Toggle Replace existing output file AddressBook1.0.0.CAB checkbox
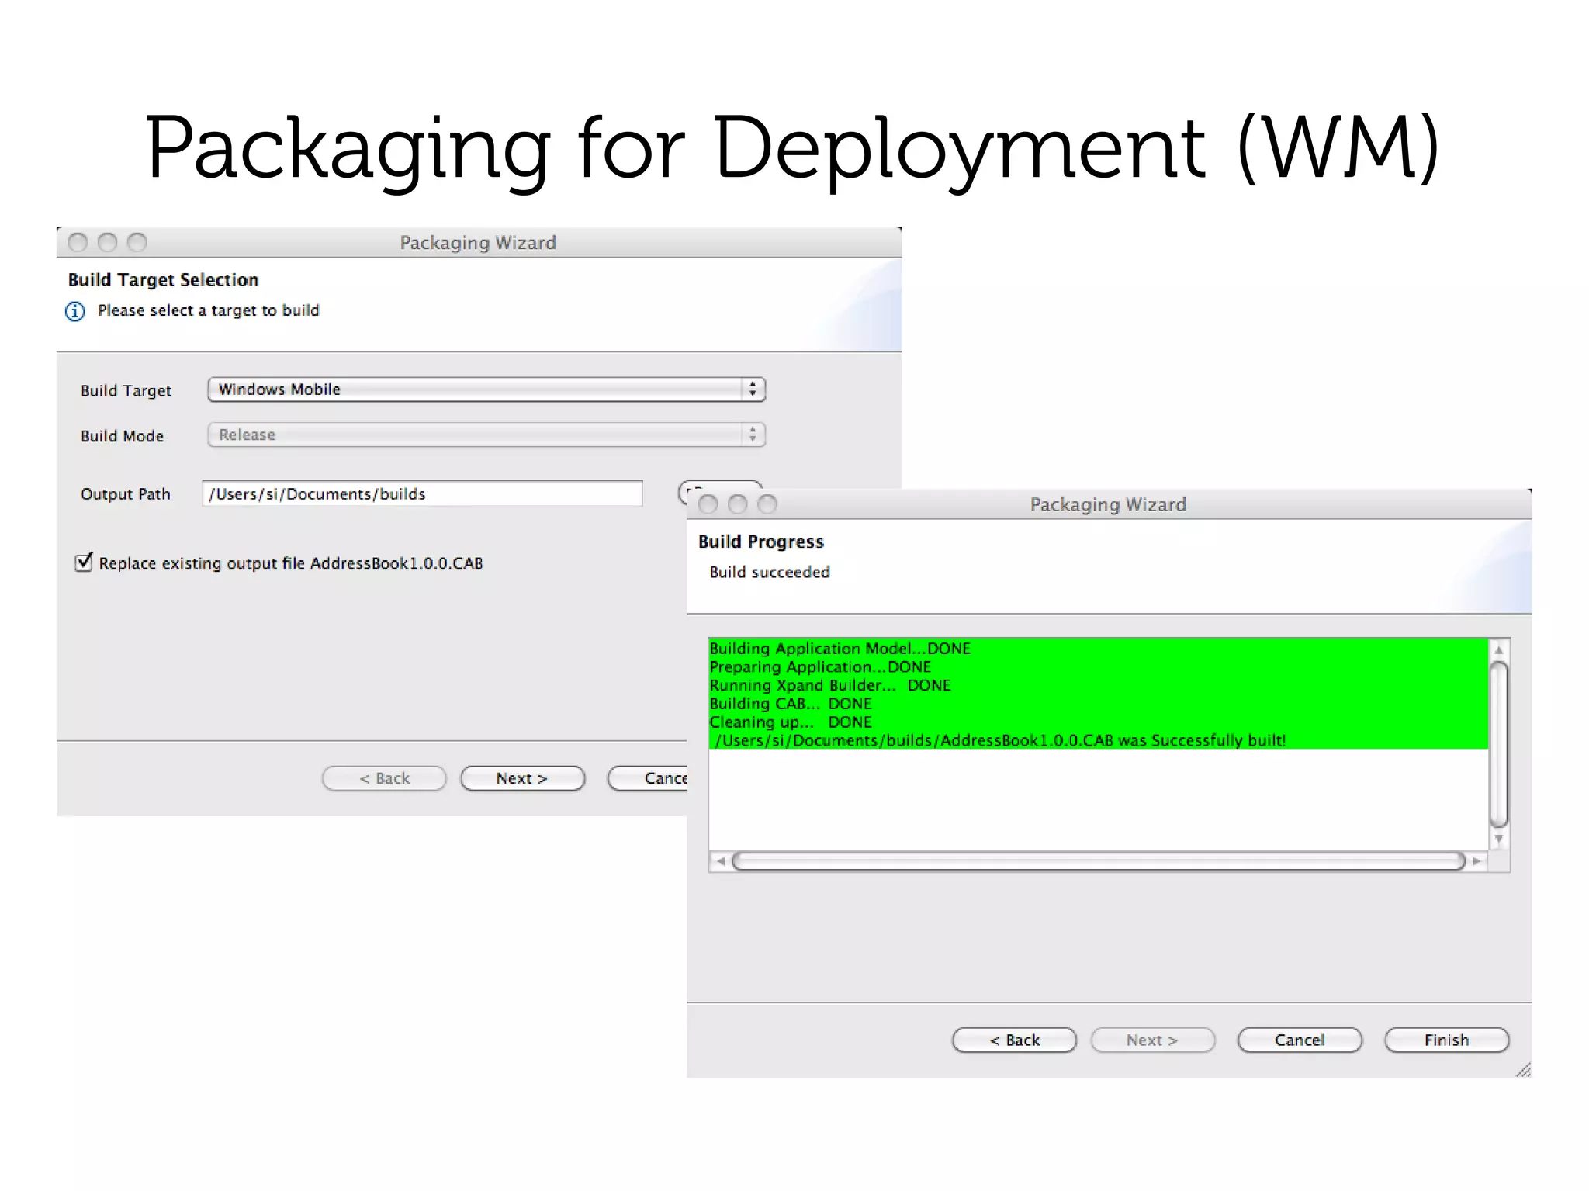Viewport: 1589px width, 1191px height. (x=84, y=562)
